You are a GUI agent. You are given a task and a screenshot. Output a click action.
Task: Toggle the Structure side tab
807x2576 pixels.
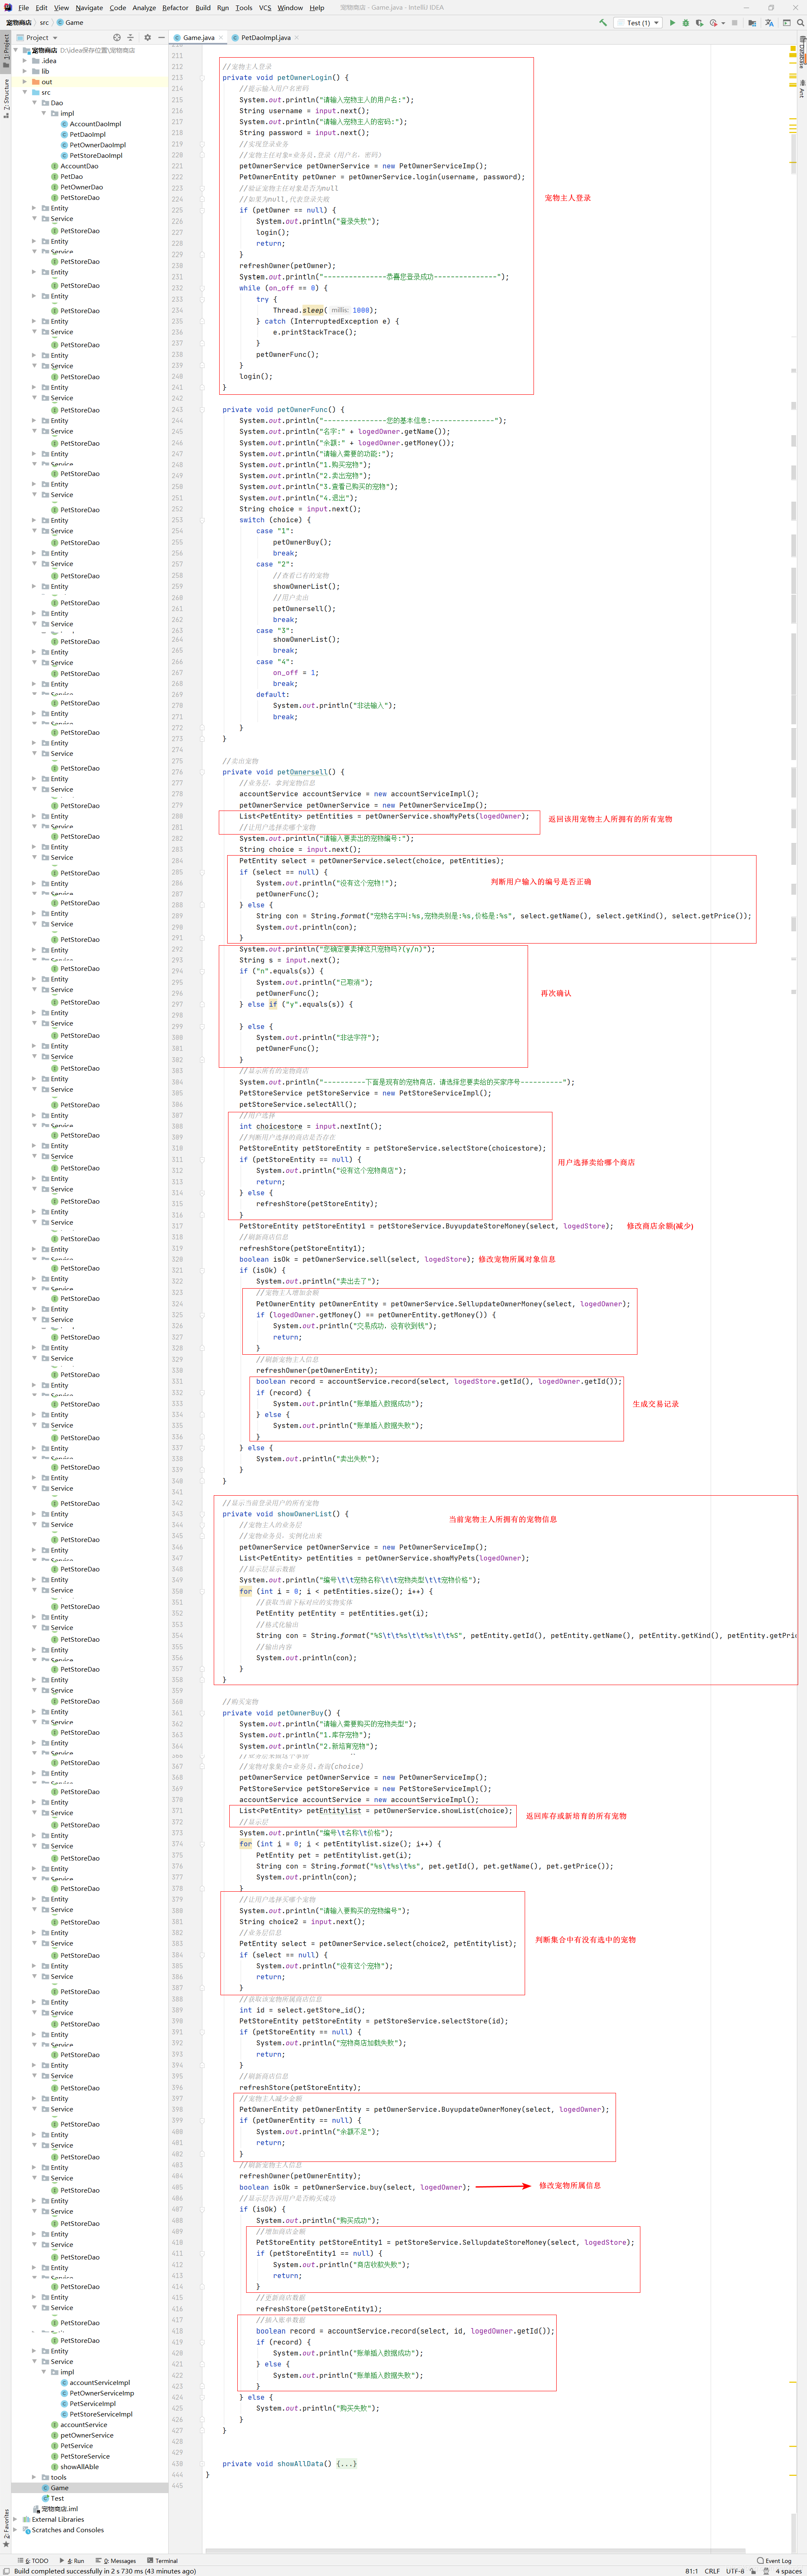(5, 98)
